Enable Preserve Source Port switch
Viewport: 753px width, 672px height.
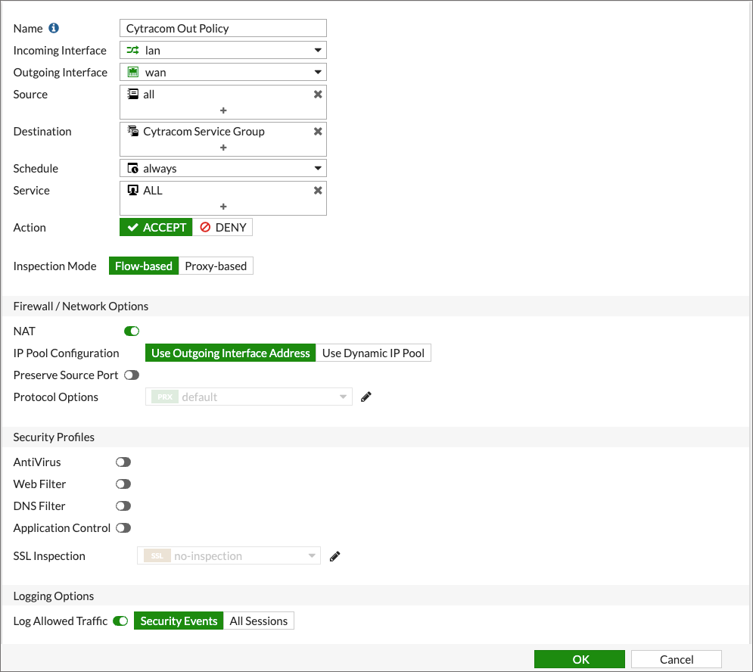[x=132, y=375]
